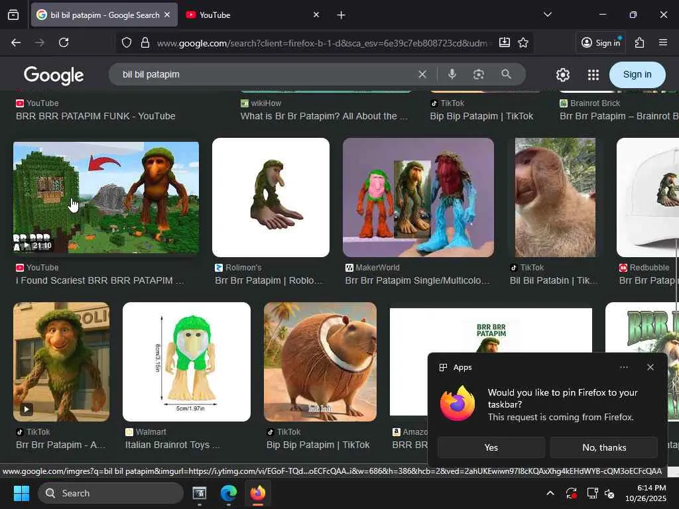Click the Firefox taskbar icon
The height and width of the screenshot is (509, 679).
coord(258,493)
